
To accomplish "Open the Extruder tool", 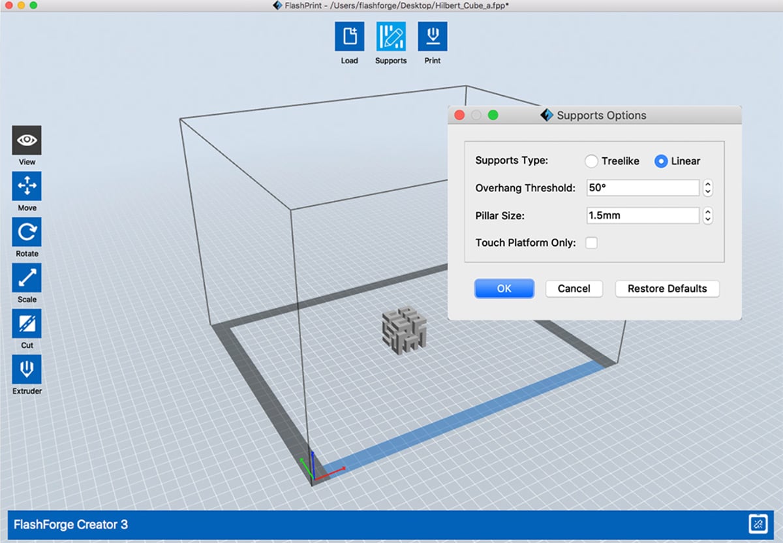I will click(x=27, y=369).
